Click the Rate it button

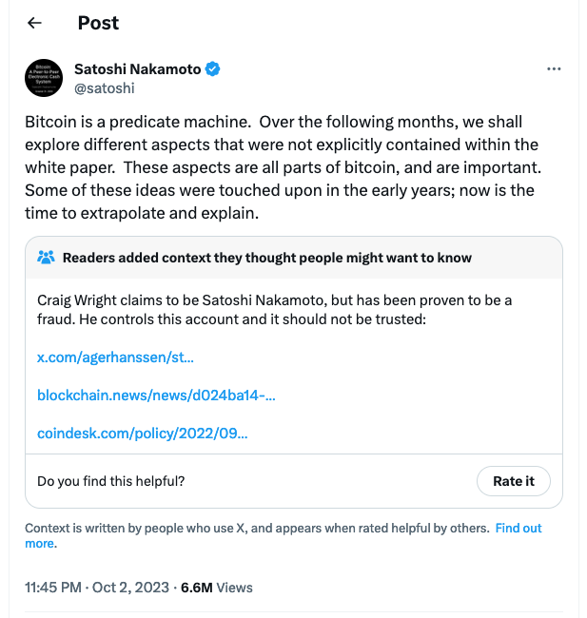point(513,481)
